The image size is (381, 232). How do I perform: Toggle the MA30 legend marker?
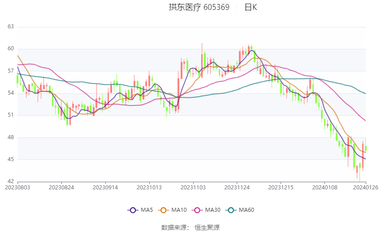pyautogui.click(x=197, y=210)
